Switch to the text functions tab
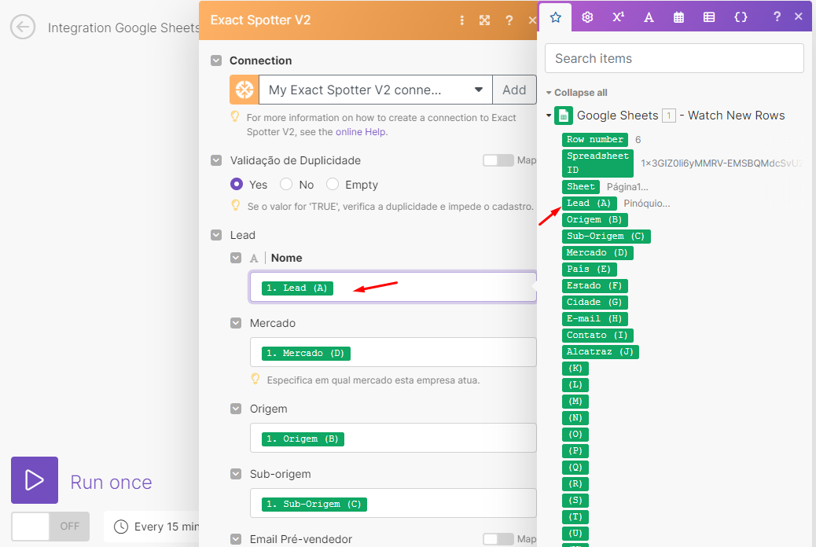The width and height of the screenshot is (816, 547). pyautogui.click(x=649, y=17)
